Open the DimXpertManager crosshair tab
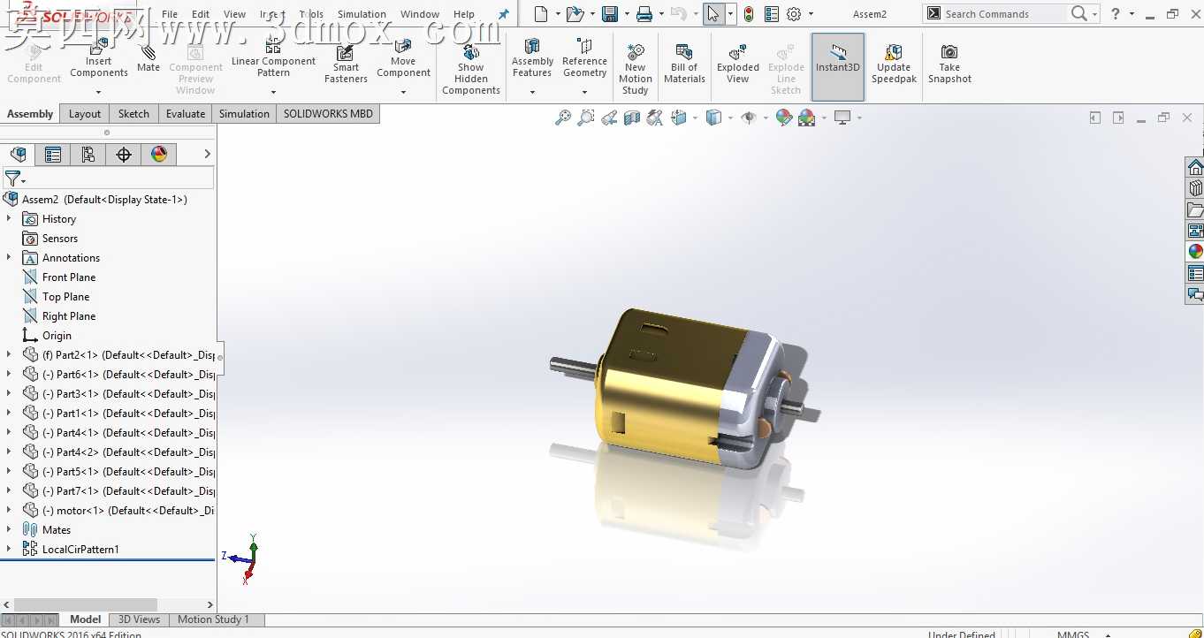The image size is (1204, 638). [124, 155]
